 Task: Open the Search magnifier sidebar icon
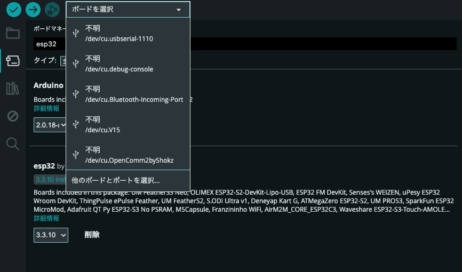click(x=13, y=144)
